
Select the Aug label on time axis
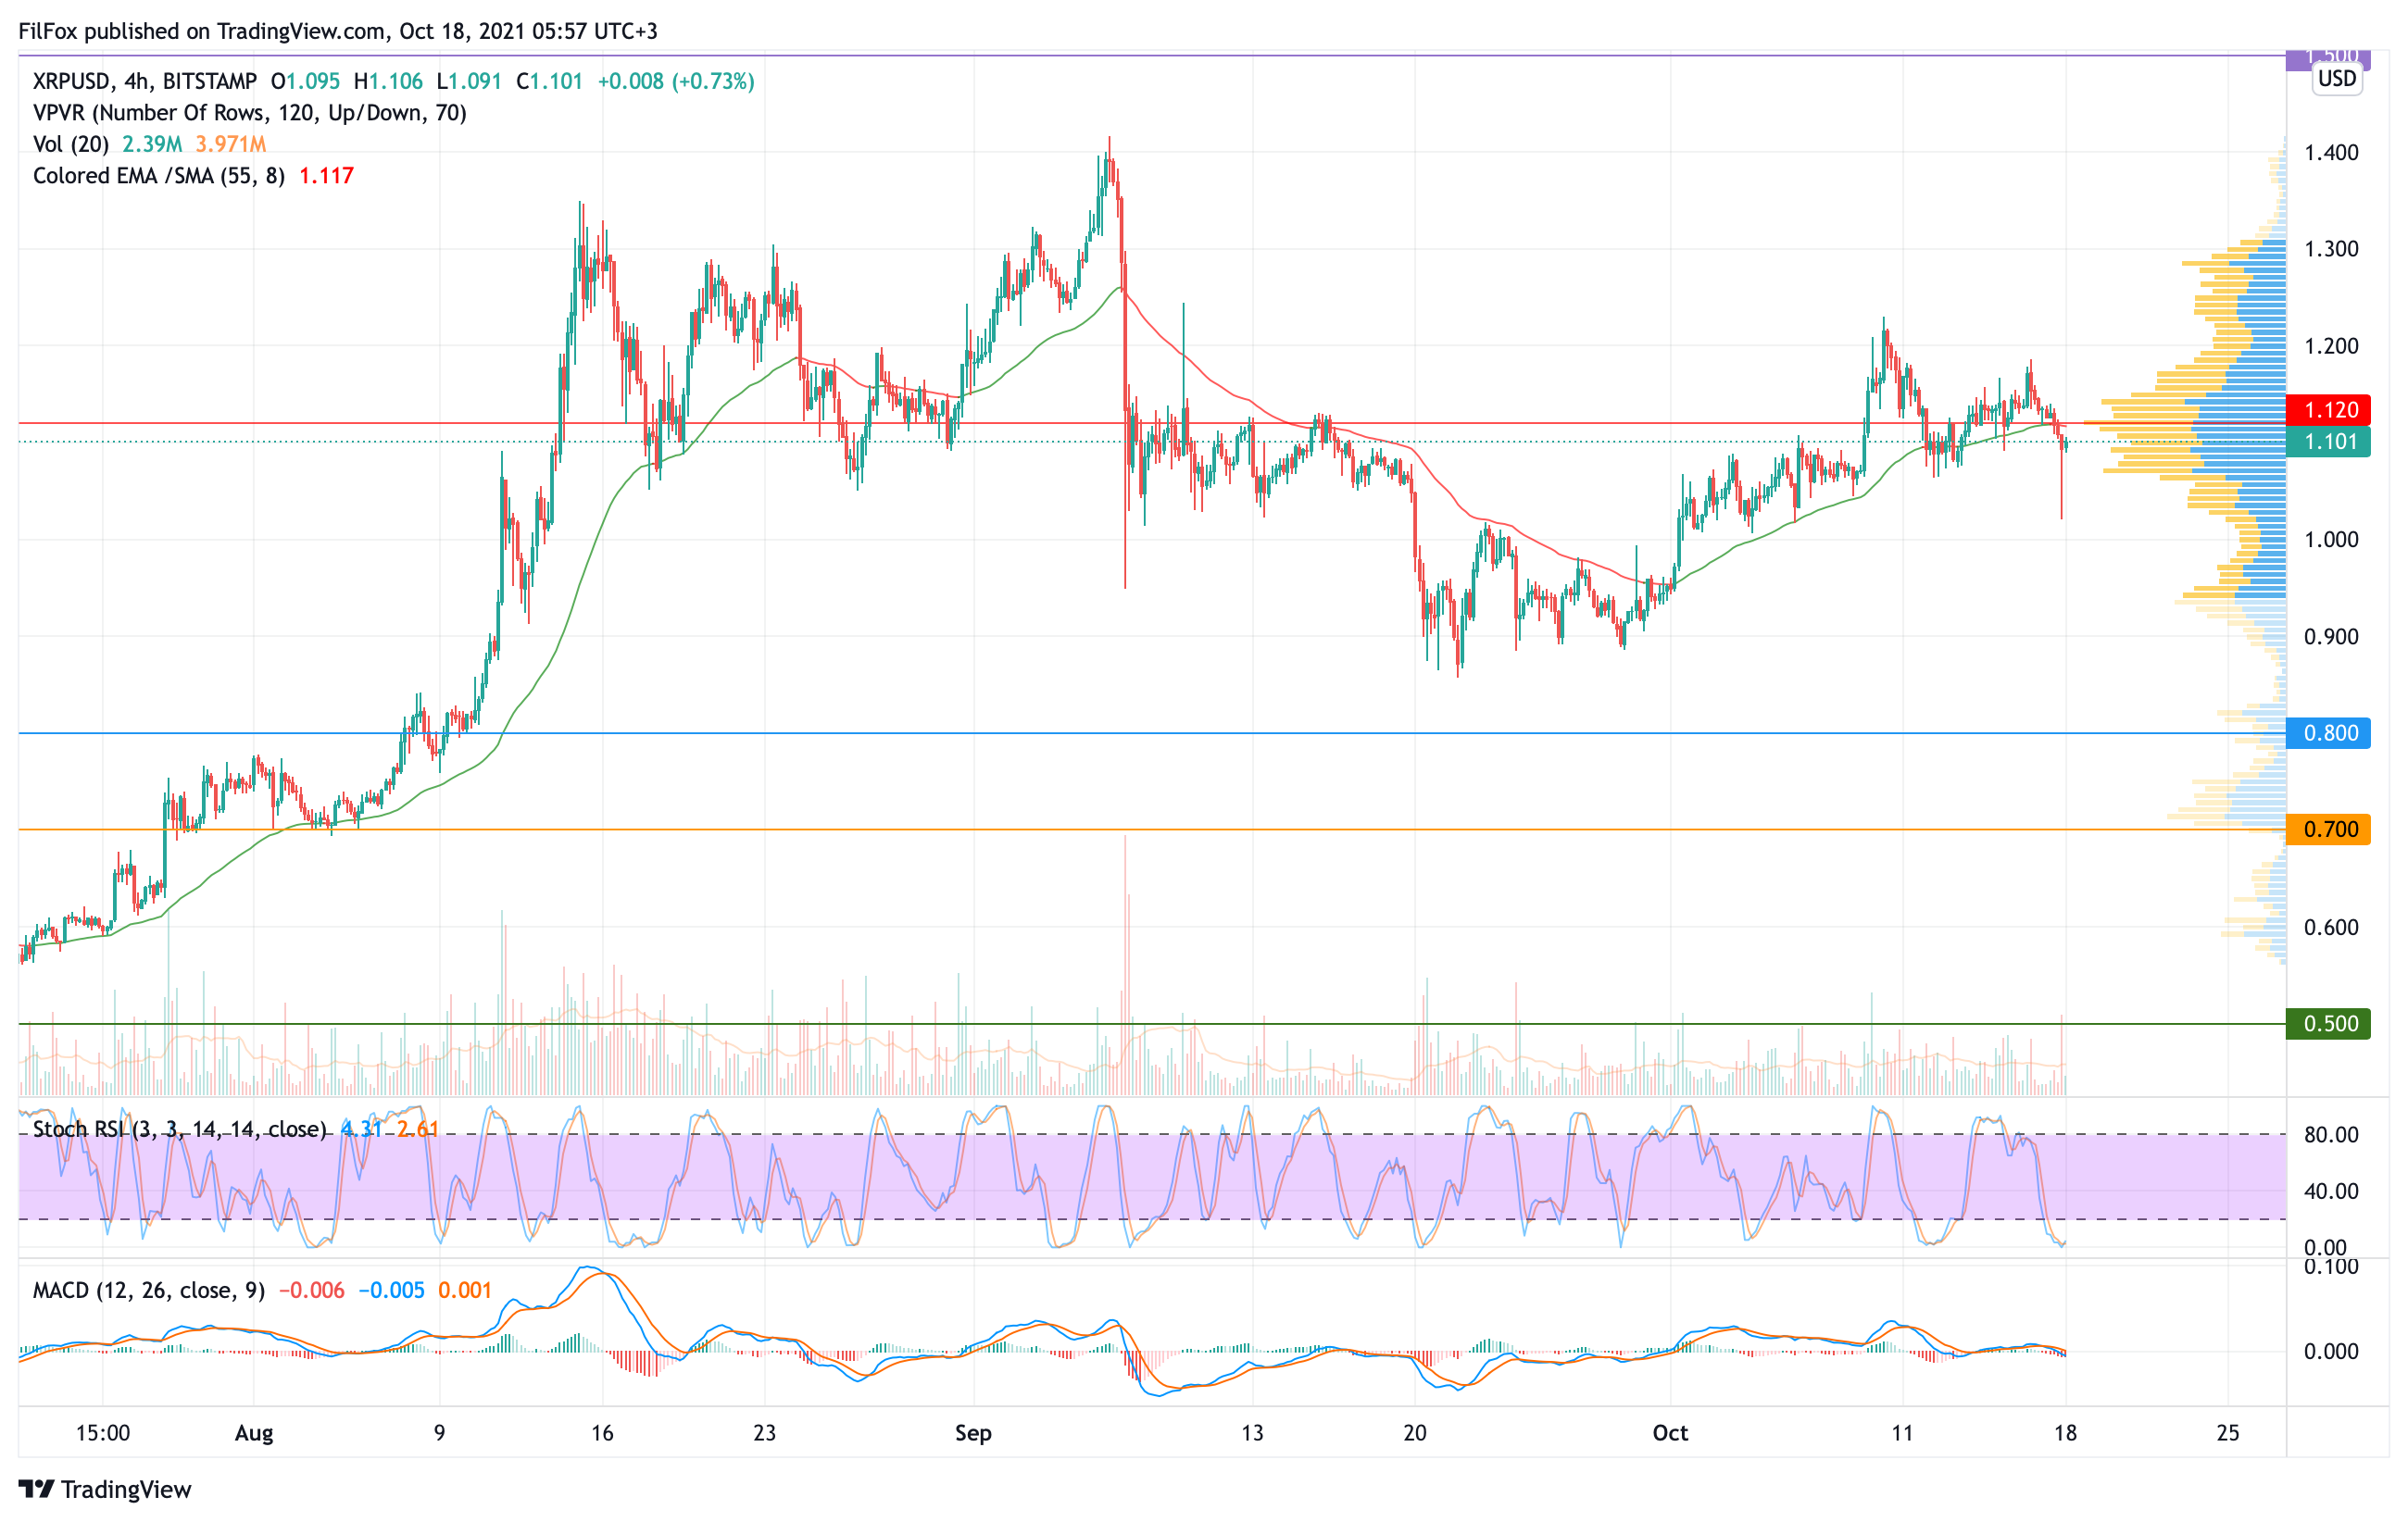click(x=253, y=1433)
